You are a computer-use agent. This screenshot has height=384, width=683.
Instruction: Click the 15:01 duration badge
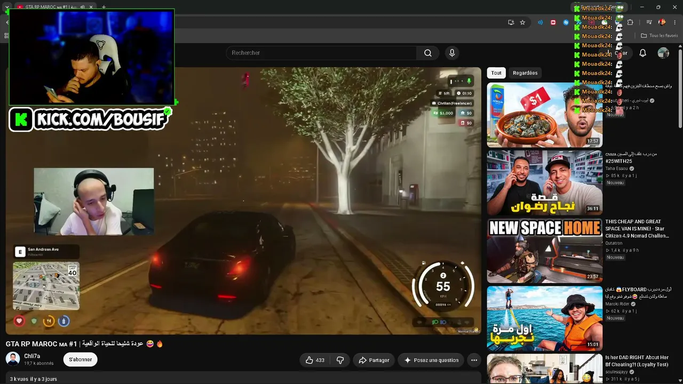pyautogui.click(x=593, y=345)
